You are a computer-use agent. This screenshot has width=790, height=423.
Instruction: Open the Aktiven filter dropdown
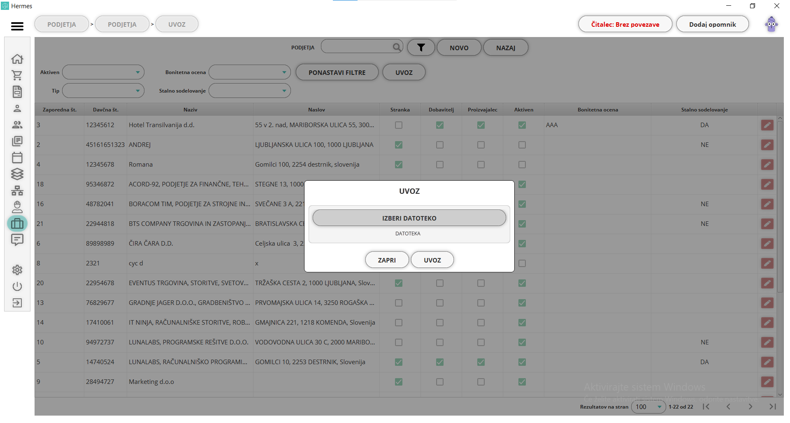click(x=103, y=72)
